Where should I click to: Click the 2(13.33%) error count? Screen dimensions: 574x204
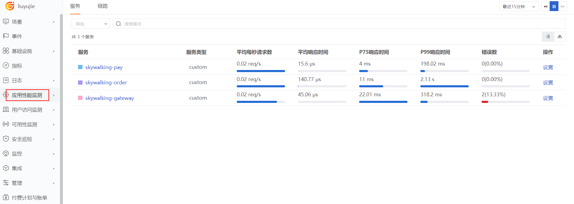[x=493, y=95]
